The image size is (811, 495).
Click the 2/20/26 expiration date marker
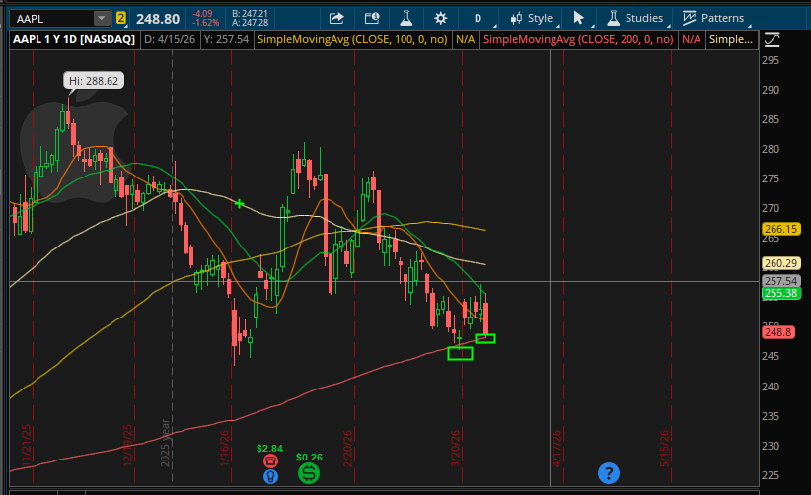tap(347, 448)
